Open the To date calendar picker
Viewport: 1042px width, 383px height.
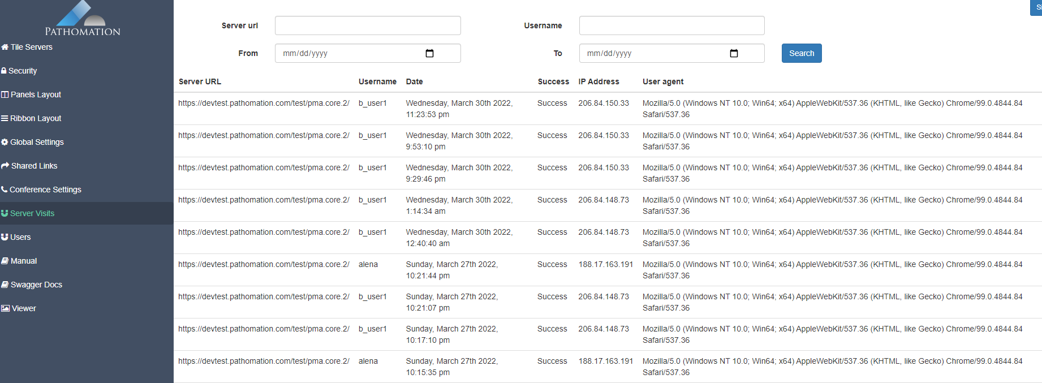(x=734, y=53)
